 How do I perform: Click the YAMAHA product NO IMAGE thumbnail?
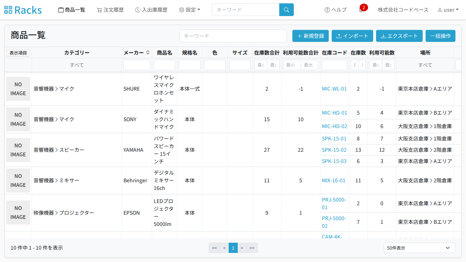click(x=18, y=150)
